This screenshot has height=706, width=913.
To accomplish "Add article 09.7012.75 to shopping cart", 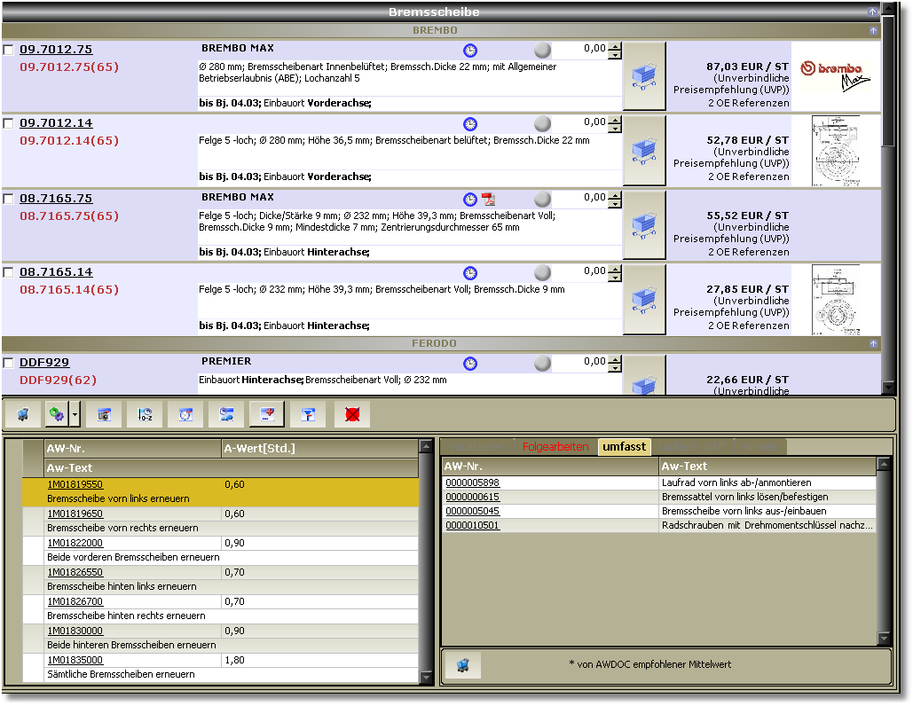I will click(644, 76).
